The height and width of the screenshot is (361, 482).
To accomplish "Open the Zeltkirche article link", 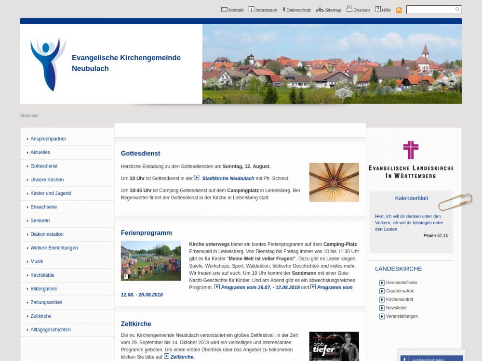I will tap(182, 357).
